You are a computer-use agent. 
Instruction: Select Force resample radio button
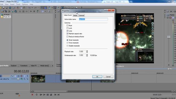click(67, 43)
